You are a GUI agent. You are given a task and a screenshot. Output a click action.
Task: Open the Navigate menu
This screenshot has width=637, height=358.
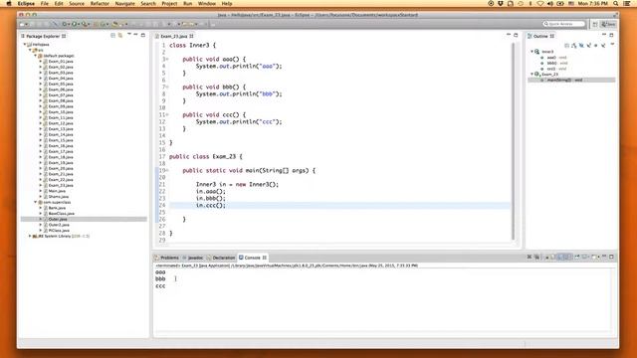(124, 3)
